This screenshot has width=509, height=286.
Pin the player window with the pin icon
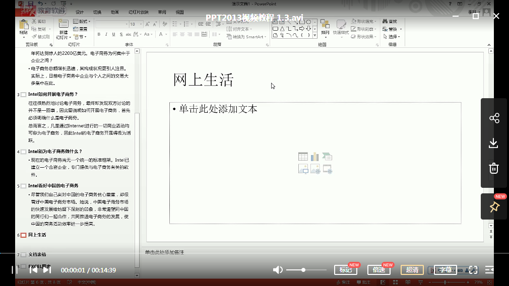494,207
